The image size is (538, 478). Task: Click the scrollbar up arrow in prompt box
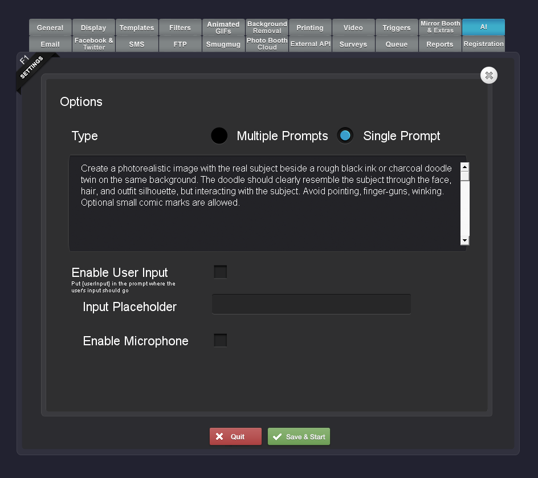pos(464,167)
